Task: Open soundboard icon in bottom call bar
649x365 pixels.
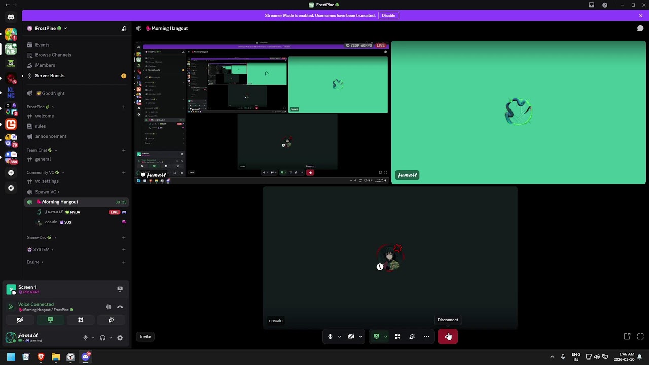Action: pos(412,336)
